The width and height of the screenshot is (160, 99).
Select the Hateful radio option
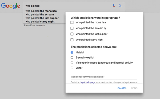click(x=72, y=52)
